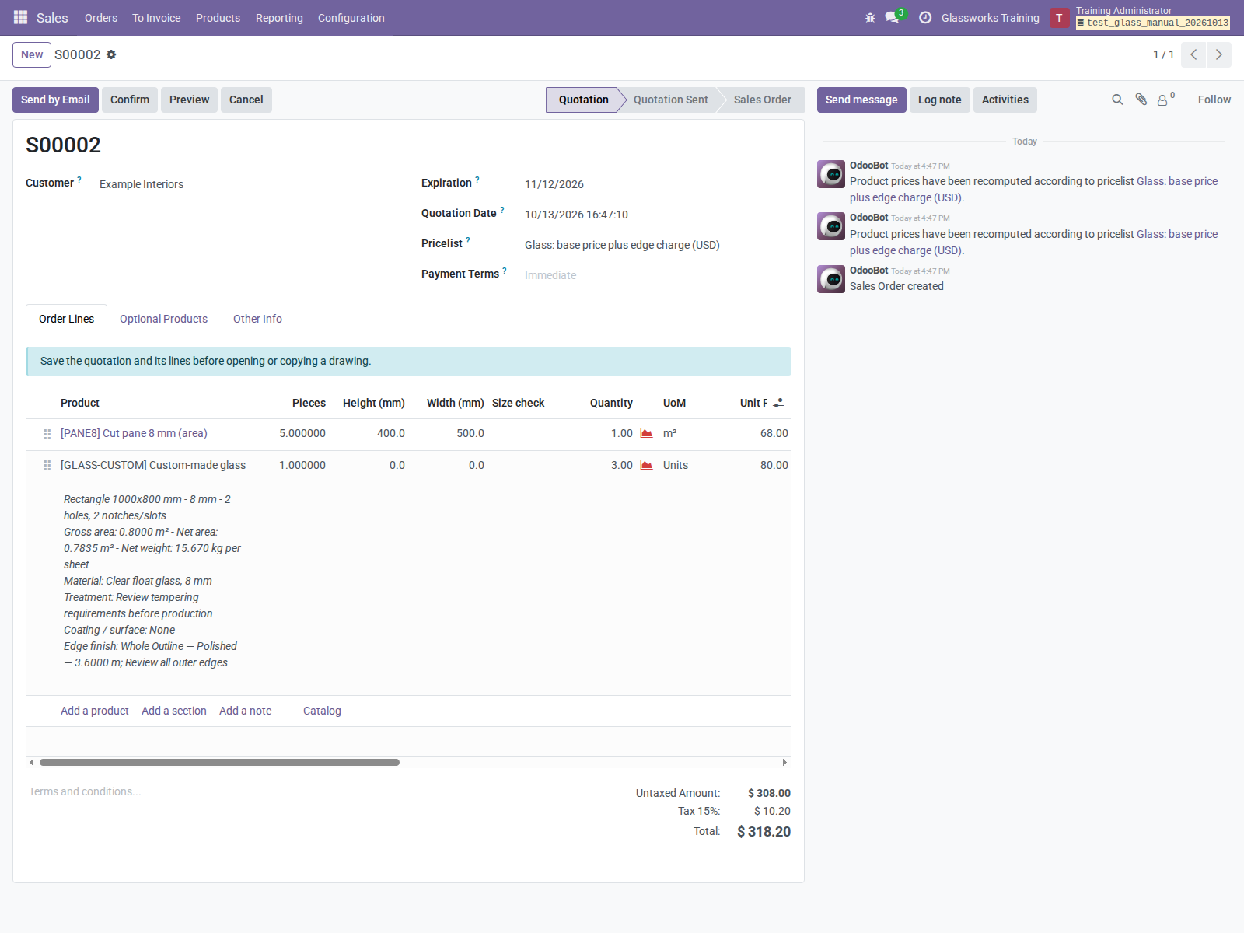1244x933 pixels.
Task: Open Reporting menu
Action: pyautogui.click(x=279, y=17)
